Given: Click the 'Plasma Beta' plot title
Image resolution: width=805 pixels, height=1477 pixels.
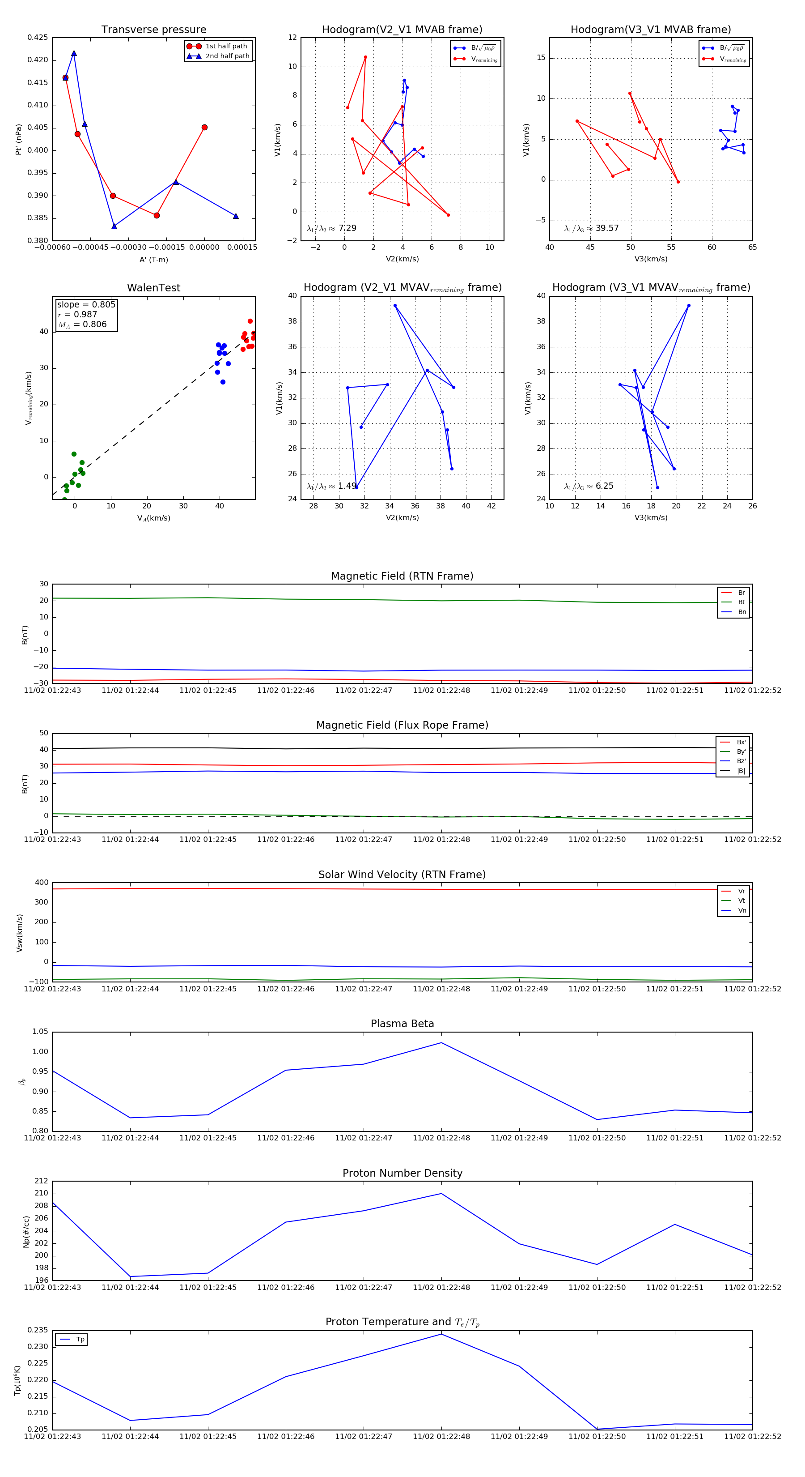Looking at the screenshot, I should [x=402, y=1024].
